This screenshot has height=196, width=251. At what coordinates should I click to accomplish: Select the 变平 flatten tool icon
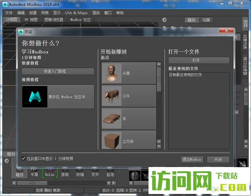95,173
